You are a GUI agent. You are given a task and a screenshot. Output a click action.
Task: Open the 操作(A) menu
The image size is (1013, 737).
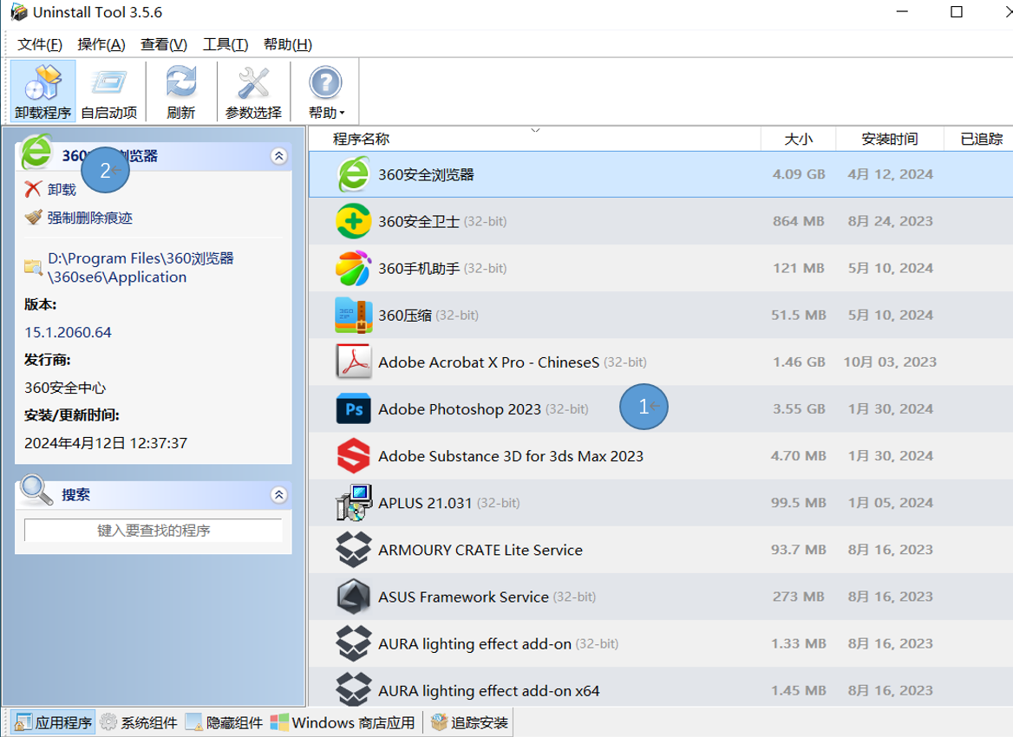click(101, 44)
